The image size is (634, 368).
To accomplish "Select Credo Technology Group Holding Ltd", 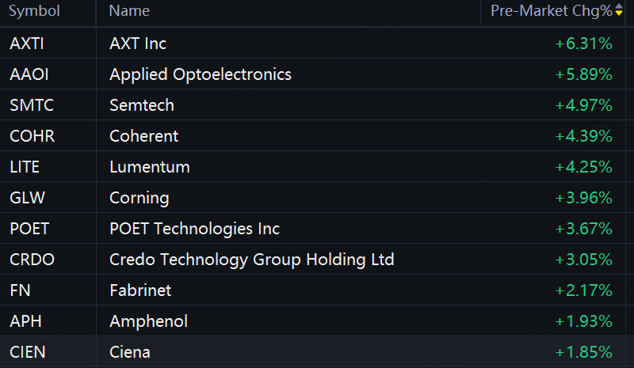I will click(251, 260).
